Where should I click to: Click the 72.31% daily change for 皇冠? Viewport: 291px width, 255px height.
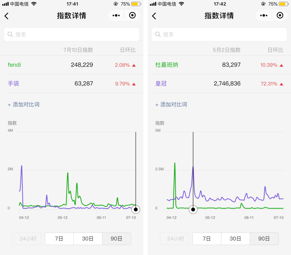pyautogui.click(x=269, y=84)
